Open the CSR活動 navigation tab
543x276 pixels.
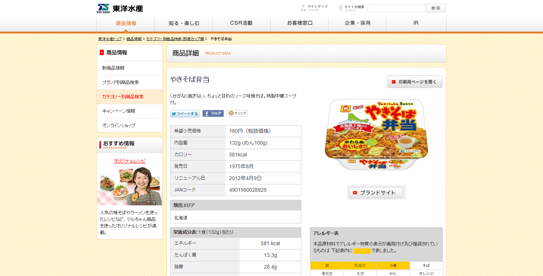[x=241, y=23]
